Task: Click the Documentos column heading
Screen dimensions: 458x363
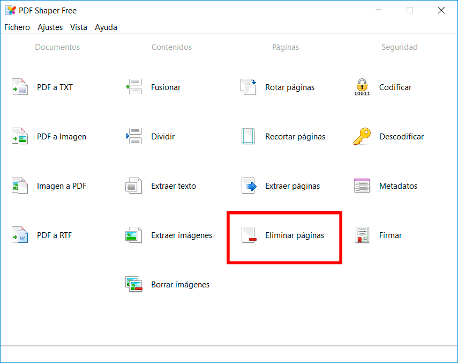Action: [x=57, y=47]
